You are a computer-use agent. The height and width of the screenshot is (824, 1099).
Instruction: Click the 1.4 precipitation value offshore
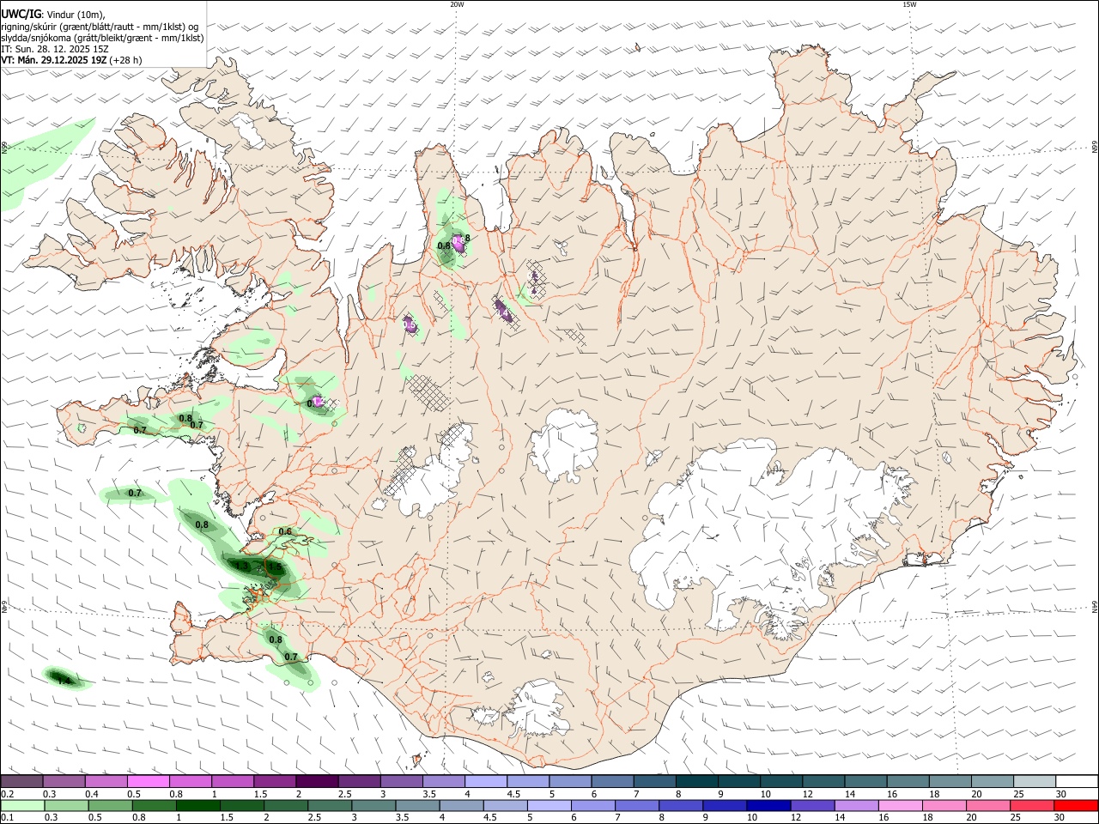(63, 680)
